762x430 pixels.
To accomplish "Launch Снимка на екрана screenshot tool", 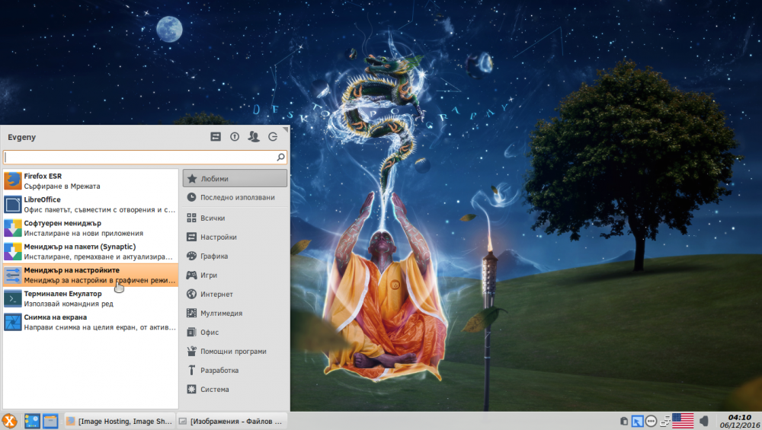I will [x=91, y=322].
